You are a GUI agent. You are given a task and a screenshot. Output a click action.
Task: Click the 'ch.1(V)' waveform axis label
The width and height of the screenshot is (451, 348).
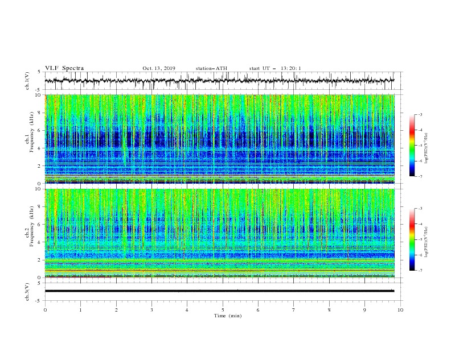27,81
